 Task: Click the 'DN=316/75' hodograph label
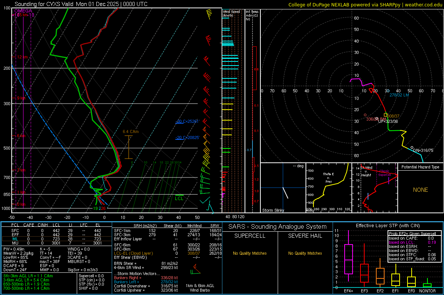click(x=423, y=150)
